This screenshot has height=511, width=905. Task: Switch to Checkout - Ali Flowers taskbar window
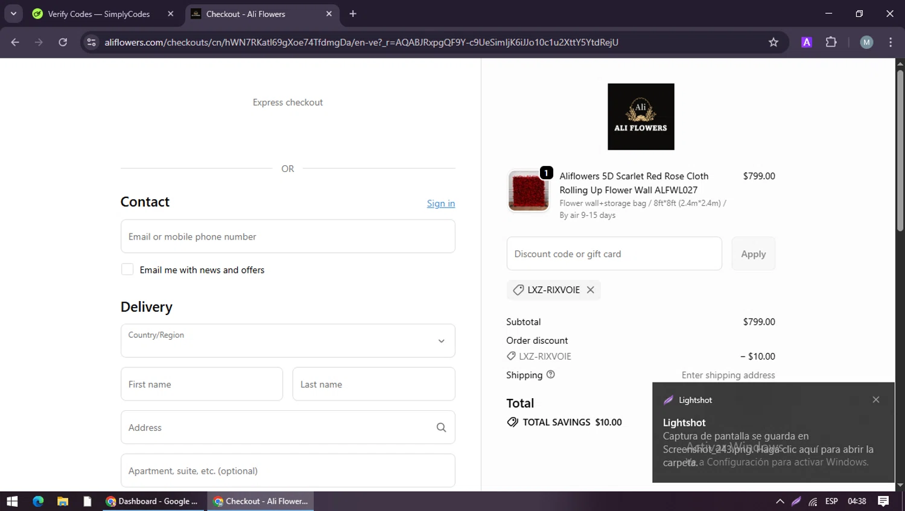coord(261,501)
